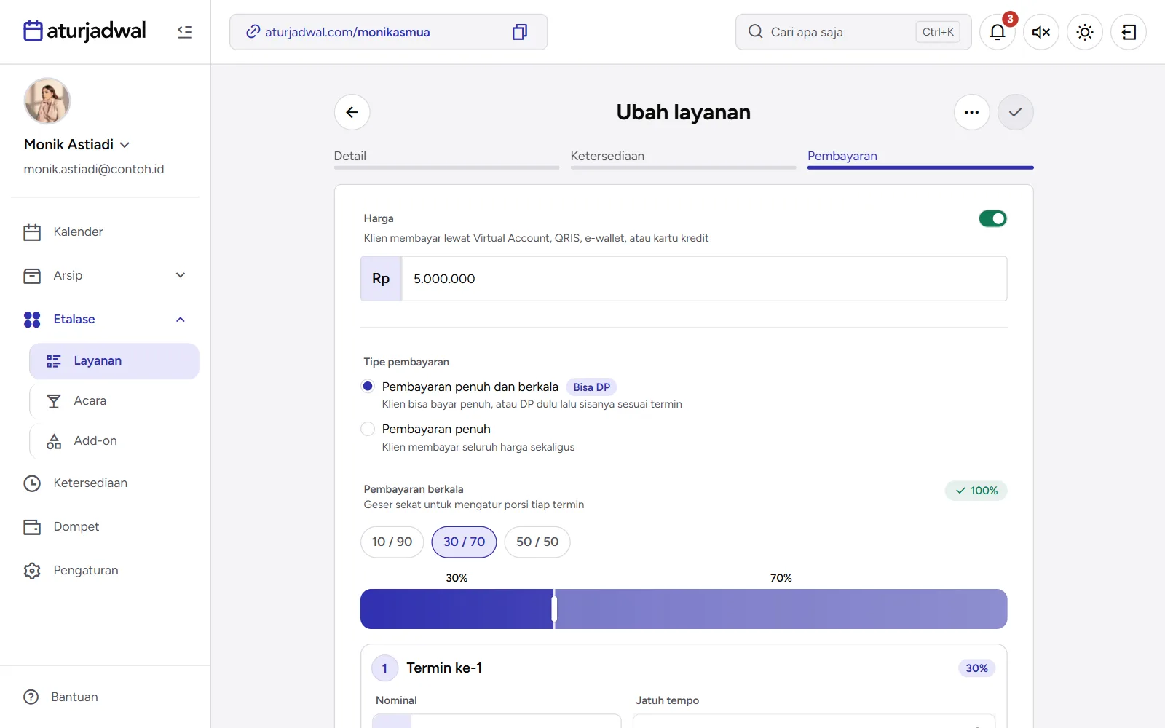Open Acara in the Etalase menu
Image resolution: width=1165 pixels, height=728 pixels.
[x=114, y=401]
